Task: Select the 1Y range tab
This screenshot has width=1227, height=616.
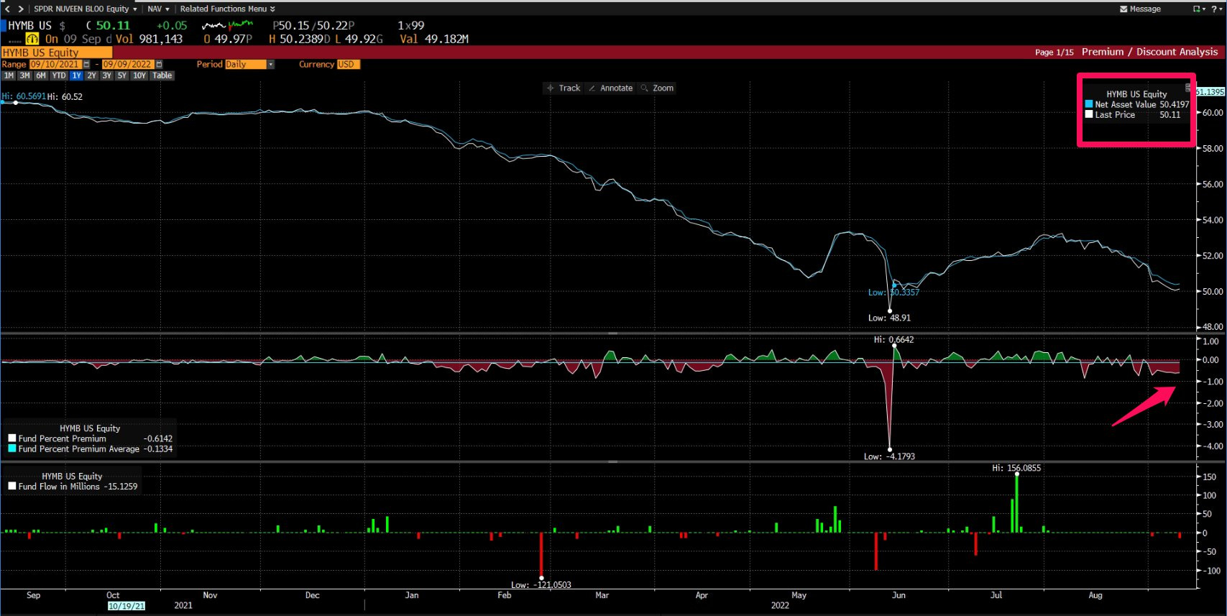Action: 76,75
